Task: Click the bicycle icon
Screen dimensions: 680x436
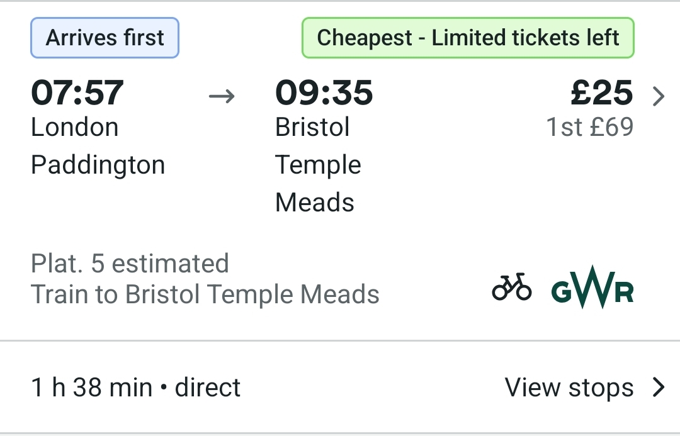Action: pos(512,287)
